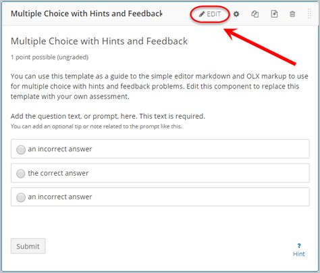Open the component editor via EDIT
Viewport: 320px width, 273px height.
(x=210, y=14)
